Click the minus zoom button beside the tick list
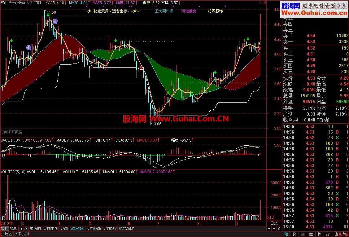349x237 pixels. (x=275, y=229)
